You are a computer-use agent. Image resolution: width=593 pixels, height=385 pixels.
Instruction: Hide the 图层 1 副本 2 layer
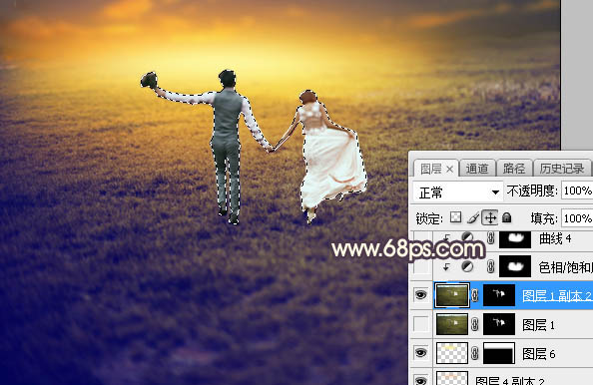tap(420, 294)
